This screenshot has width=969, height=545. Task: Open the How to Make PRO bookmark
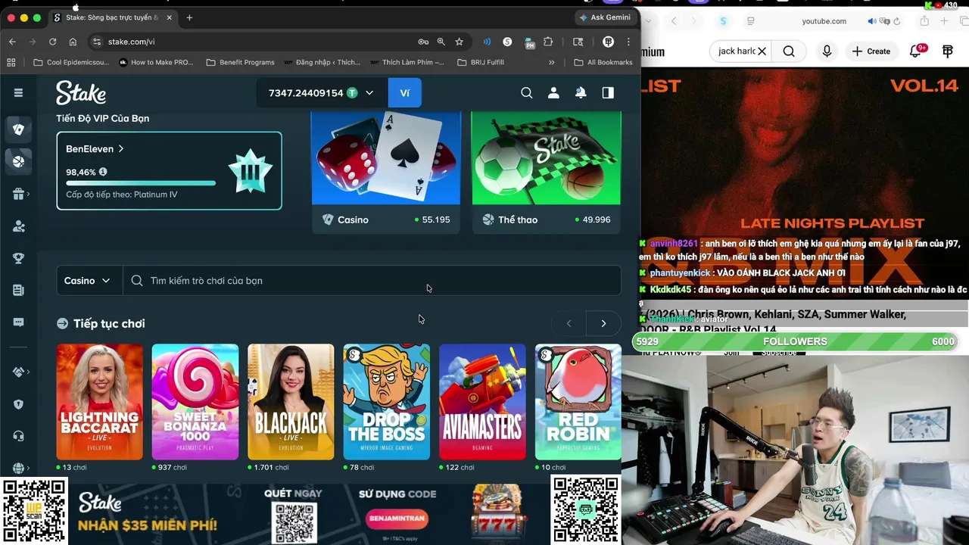coord(157,62)
